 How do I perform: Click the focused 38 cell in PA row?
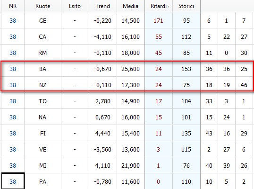(x=13, y=181)
